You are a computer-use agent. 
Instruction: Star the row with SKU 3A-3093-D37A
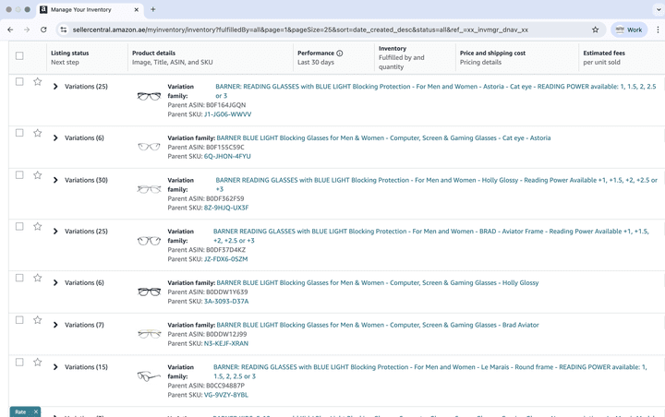pyautogui.click(x=38, y=278)
